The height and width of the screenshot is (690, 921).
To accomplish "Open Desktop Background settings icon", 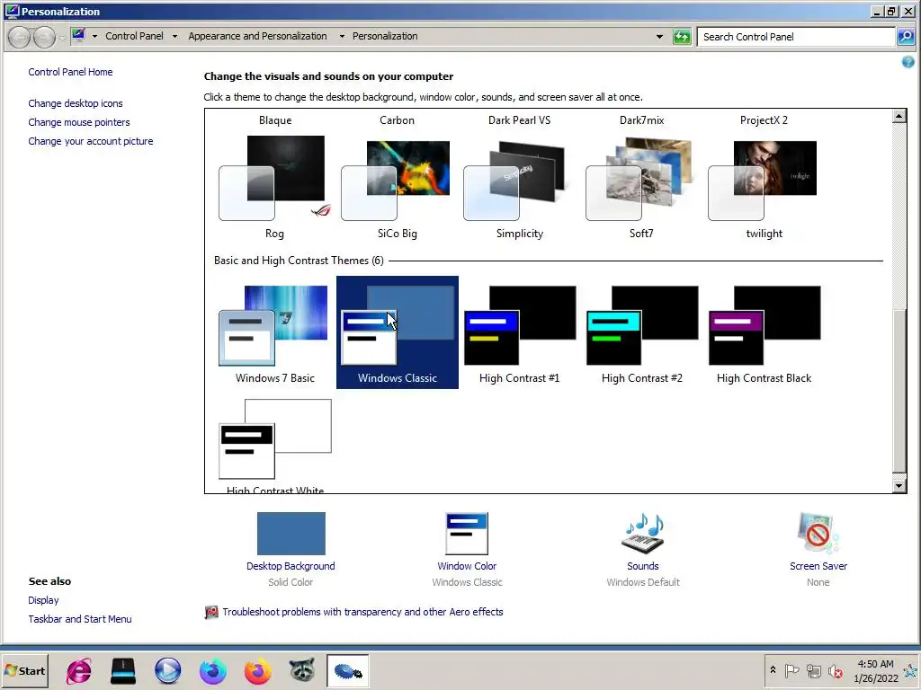I will 291,534.
